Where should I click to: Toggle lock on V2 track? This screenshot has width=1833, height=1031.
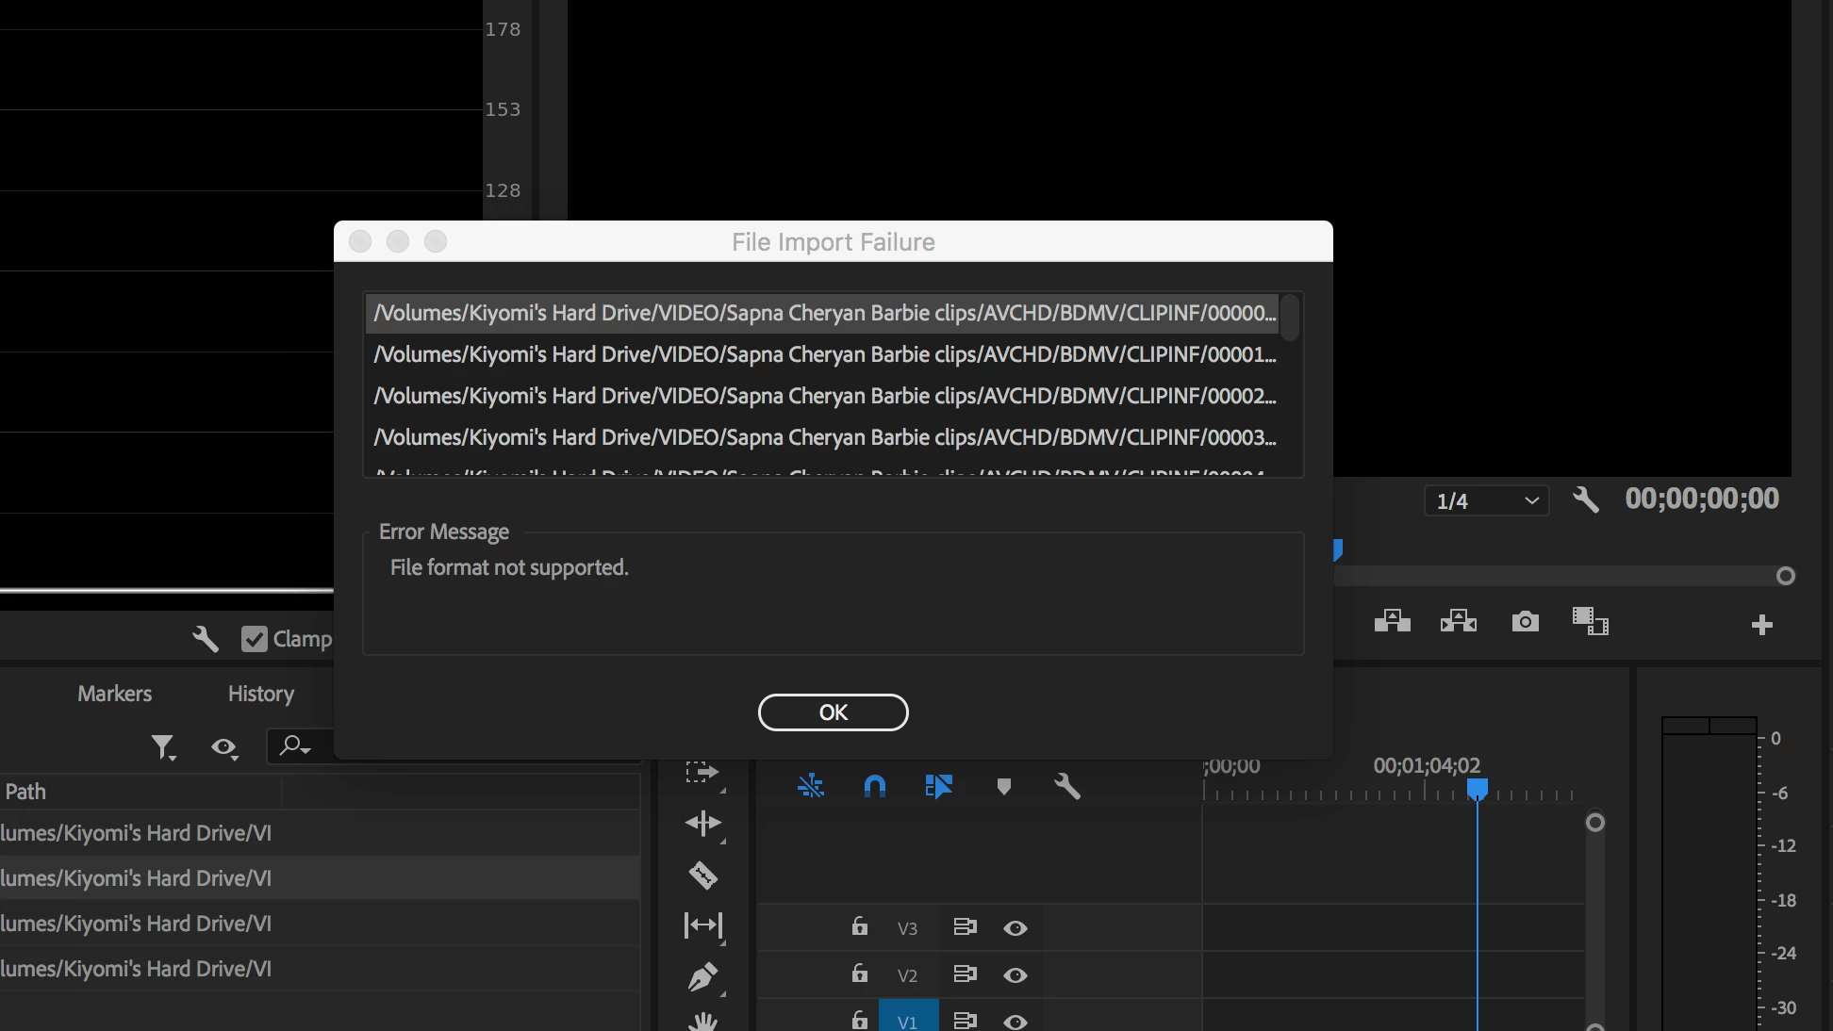pos(859,974)
